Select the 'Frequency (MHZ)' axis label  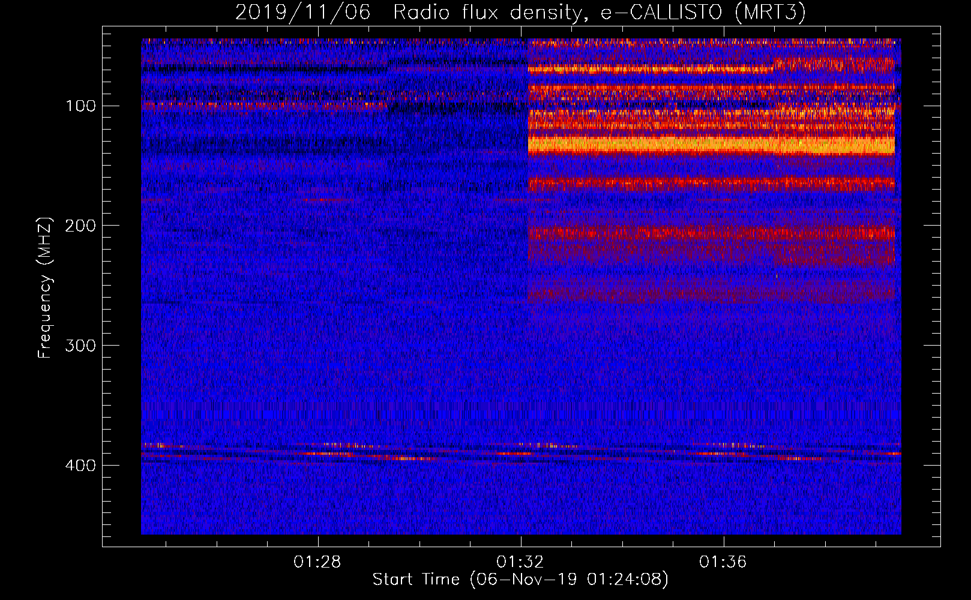pos(45,288)
